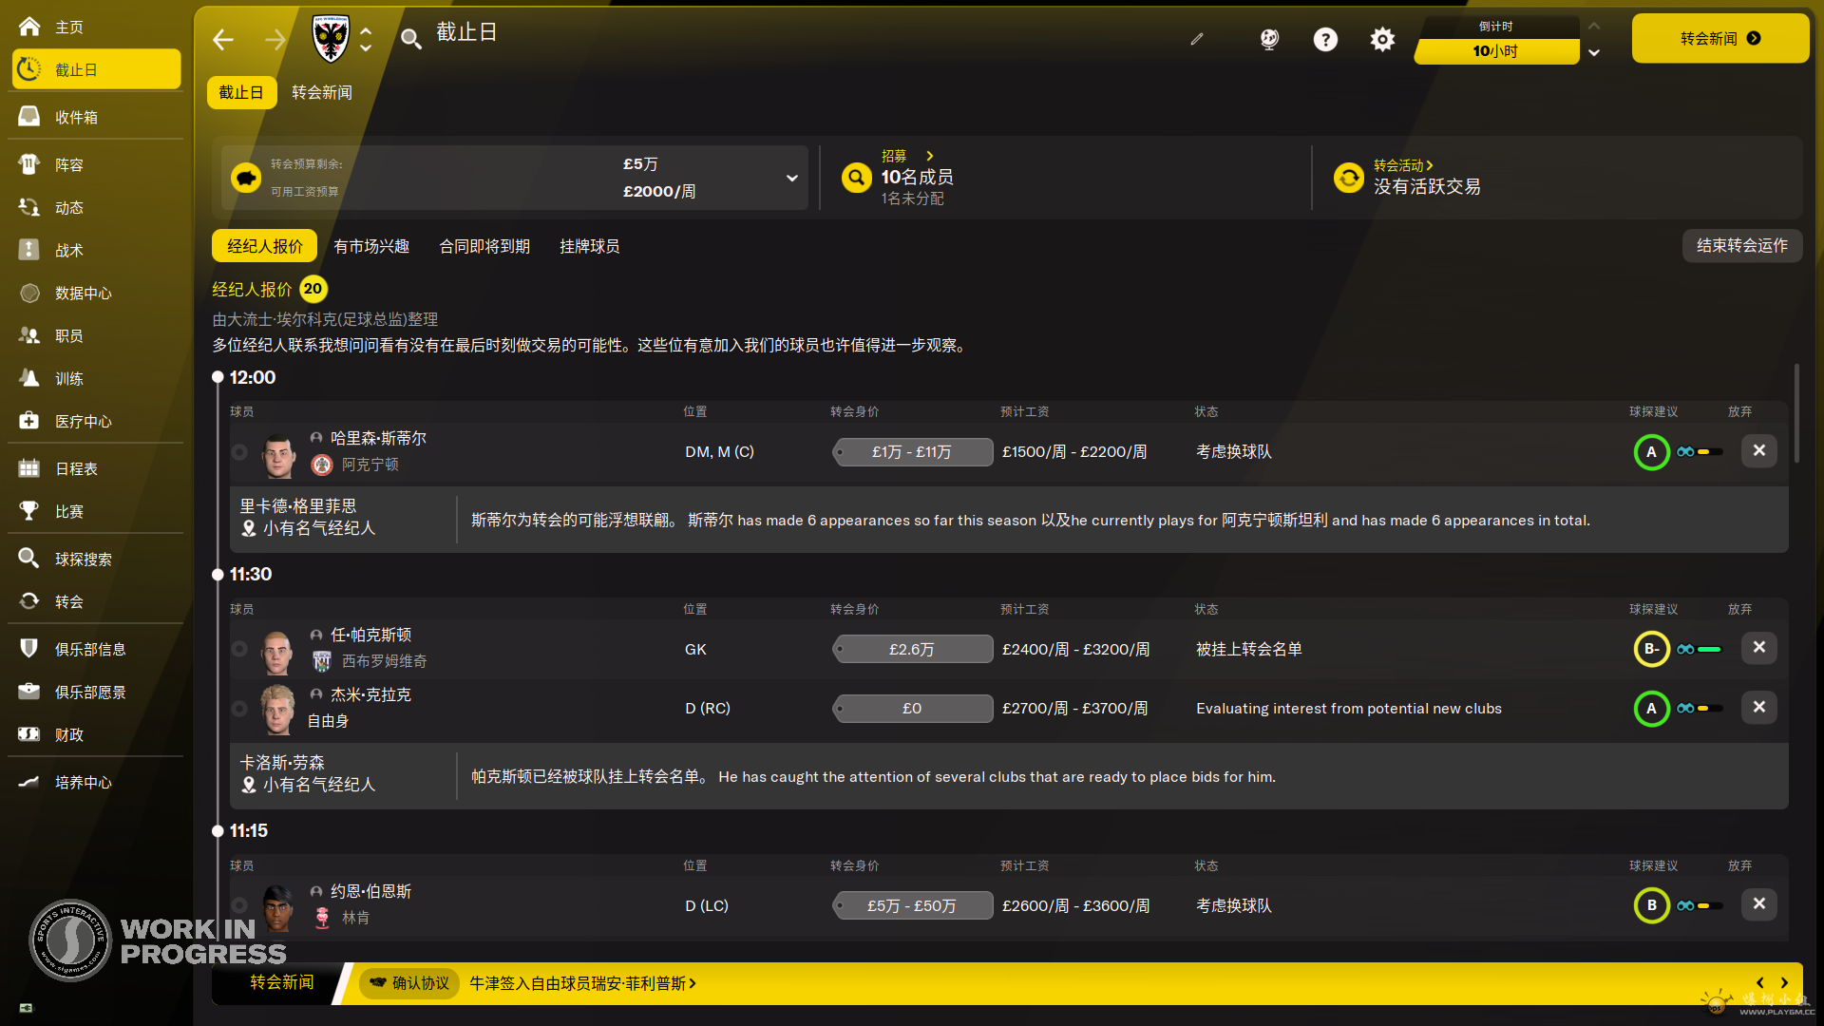Open the 转会 transfers sidebar icon
1824x1026 pixels.
pyautogui.click(x=29, y=601)
